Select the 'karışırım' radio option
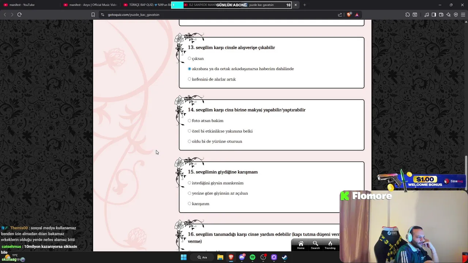This screenshot has height=263, width=468. (189, 203)
